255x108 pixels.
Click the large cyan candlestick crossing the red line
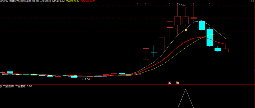[x=209, y=37]
